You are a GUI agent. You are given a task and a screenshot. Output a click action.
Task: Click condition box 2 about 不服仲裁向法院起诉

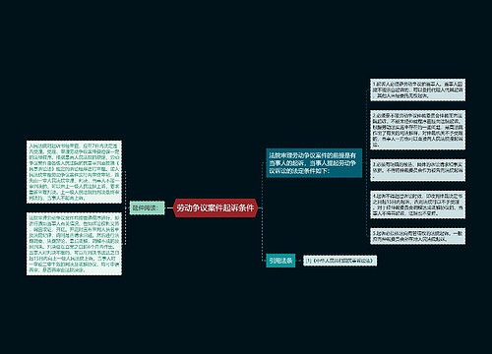pos(417,130)
